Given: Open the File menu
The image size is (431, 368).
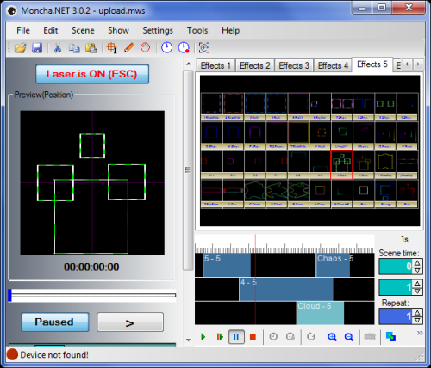Looking at the screenshot, I should click(23, 30).
